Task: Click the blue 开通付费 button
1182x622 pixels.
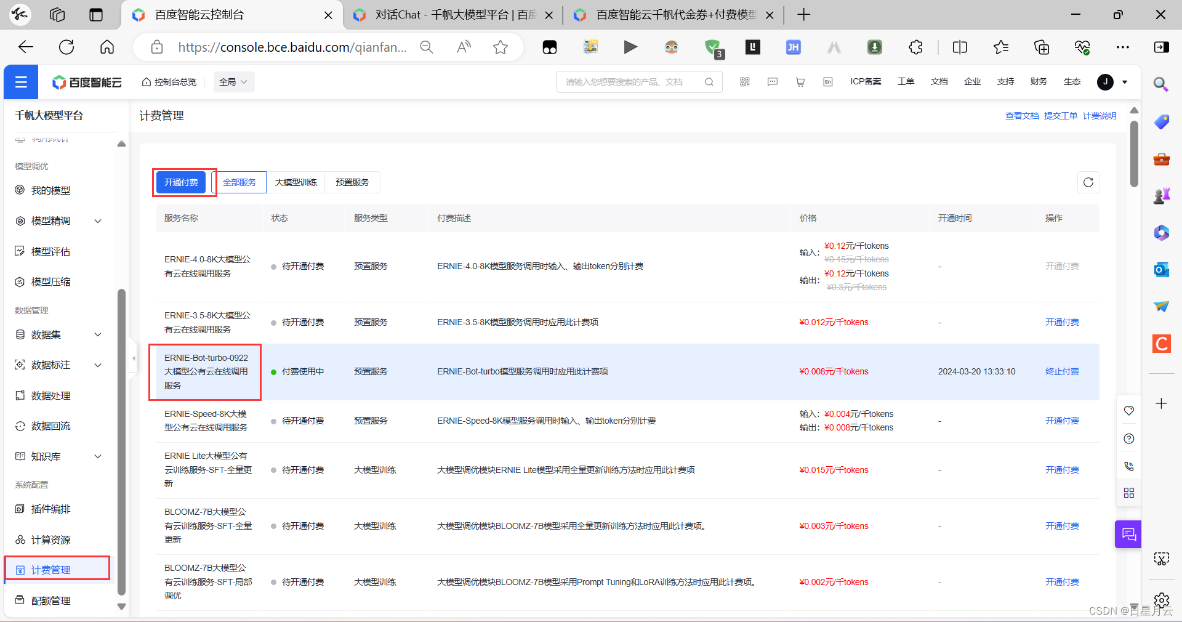Action: click(181, 182)
